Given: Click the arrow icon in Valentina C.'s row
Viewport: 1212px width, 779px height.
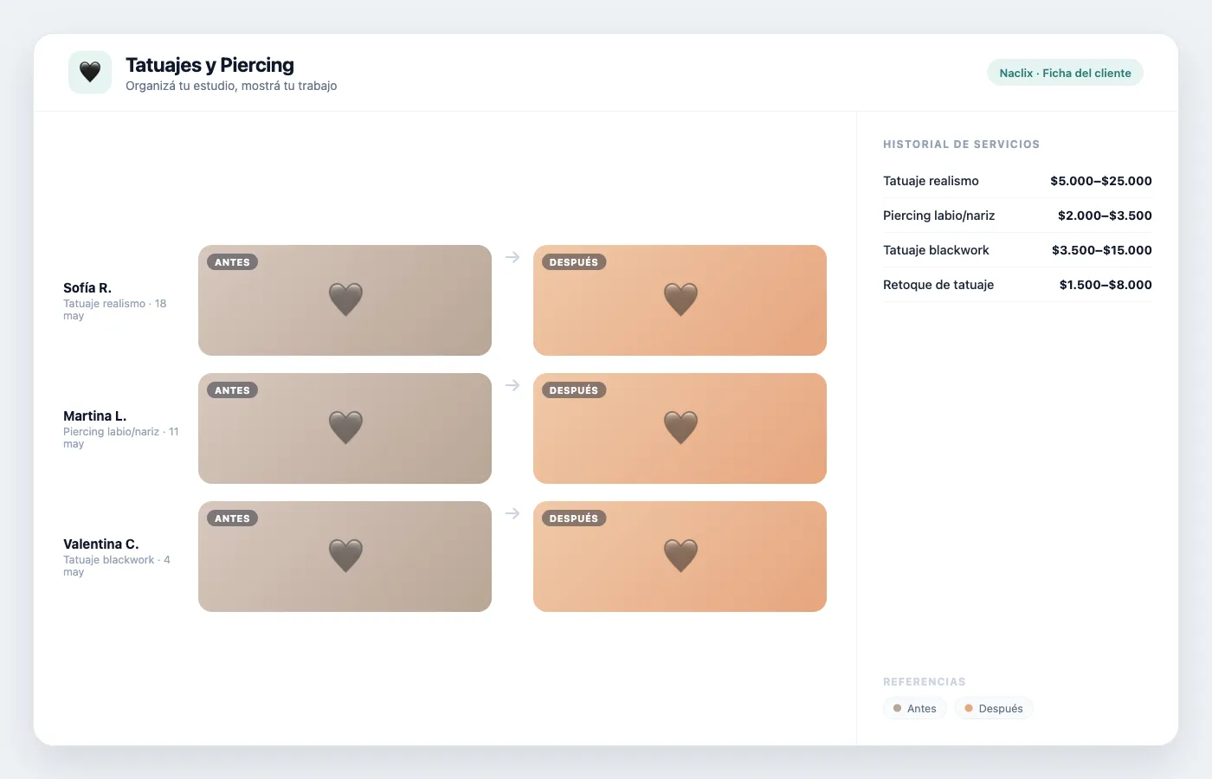Looking at the screenshot, I should pyautogui.click(x=513, y=513).
